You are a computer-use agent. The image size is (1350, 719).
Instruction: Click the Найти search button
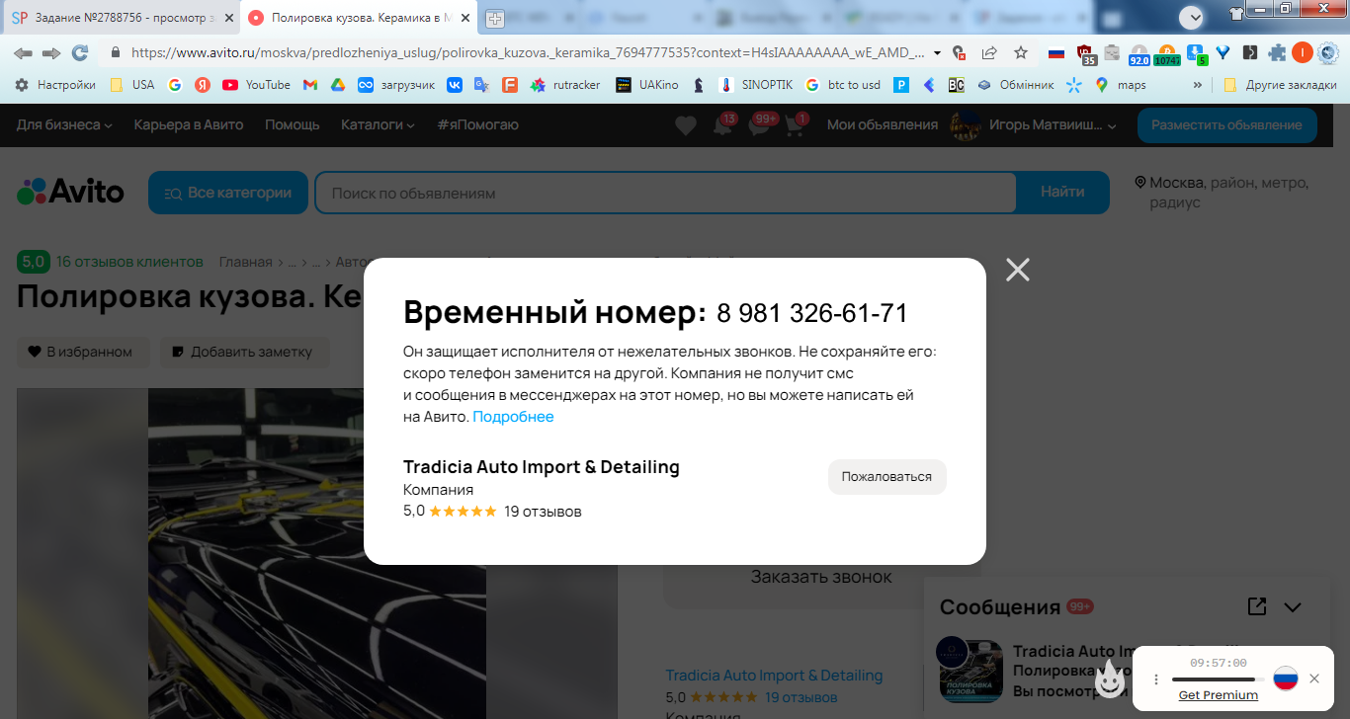[x=1062, y=193]
